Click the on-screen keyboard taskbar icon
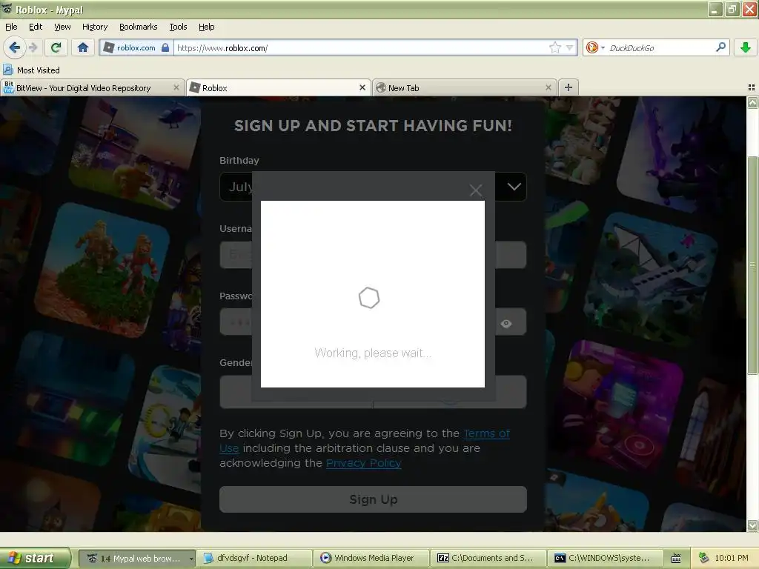The width and height of the screenshot is (759, 569). coord(676,559)
